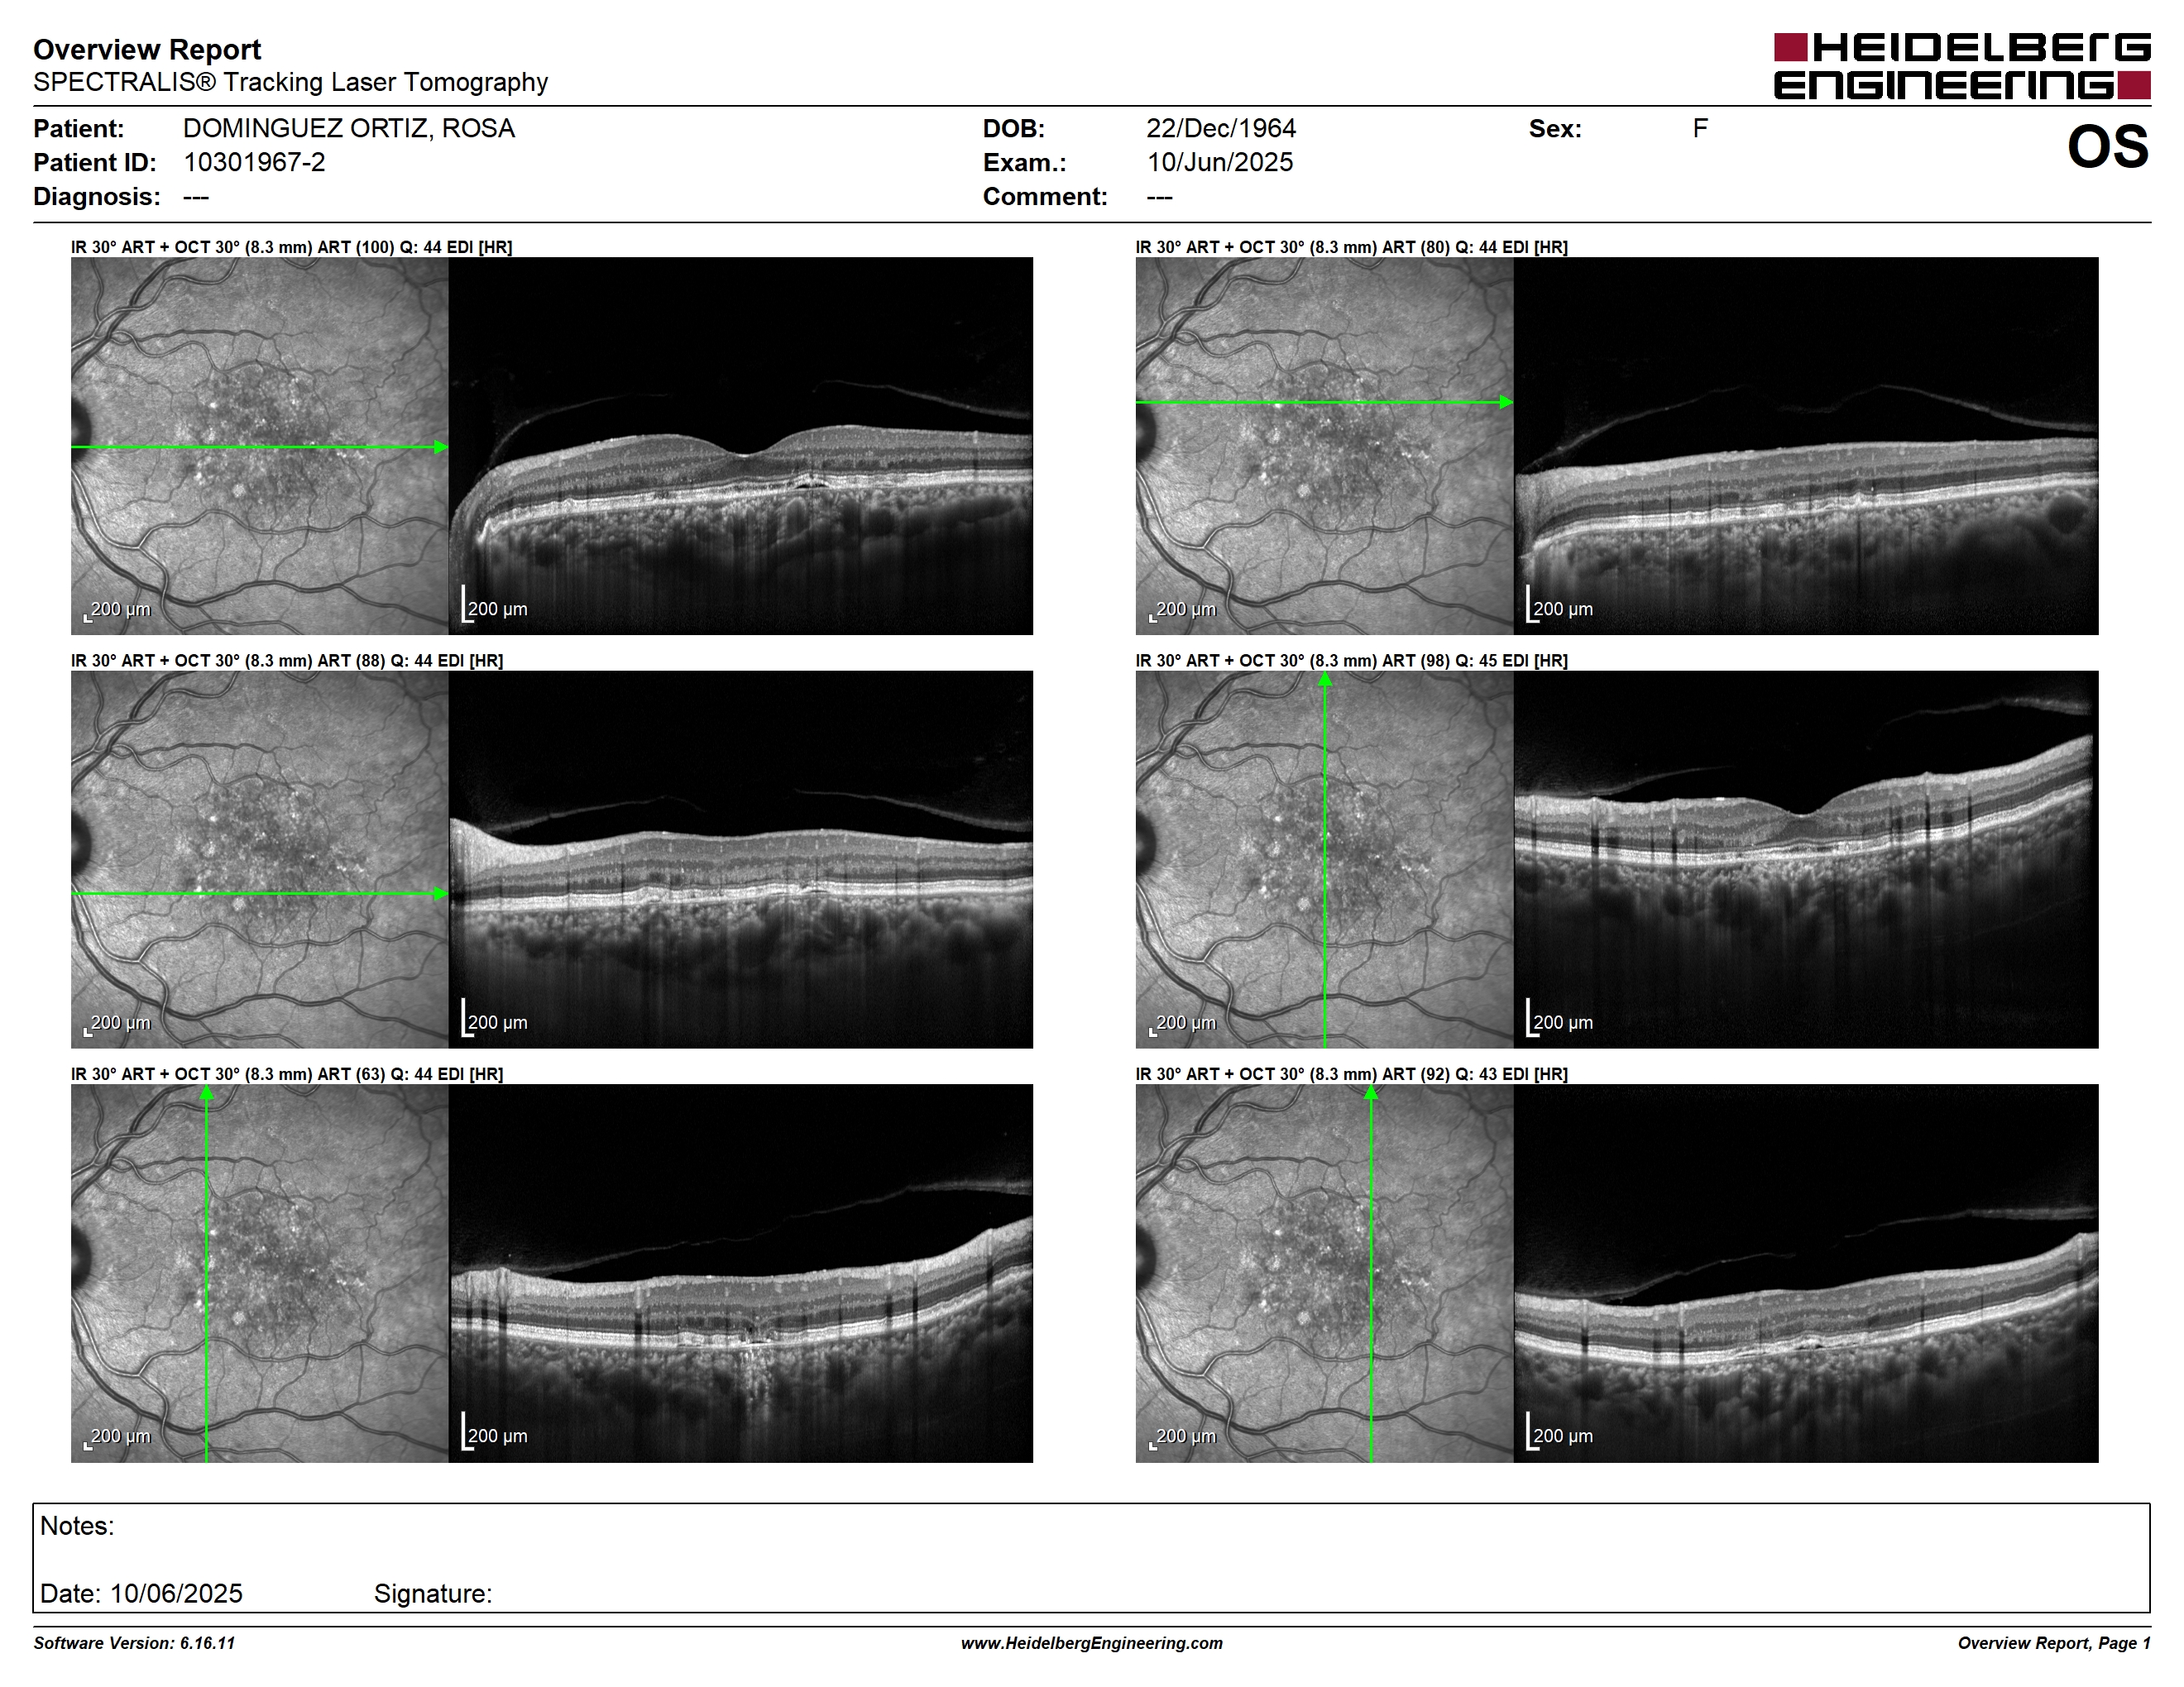
Task: Click the 200 µm scale bar in ART (80) OCT
Action: [1560, 605]
